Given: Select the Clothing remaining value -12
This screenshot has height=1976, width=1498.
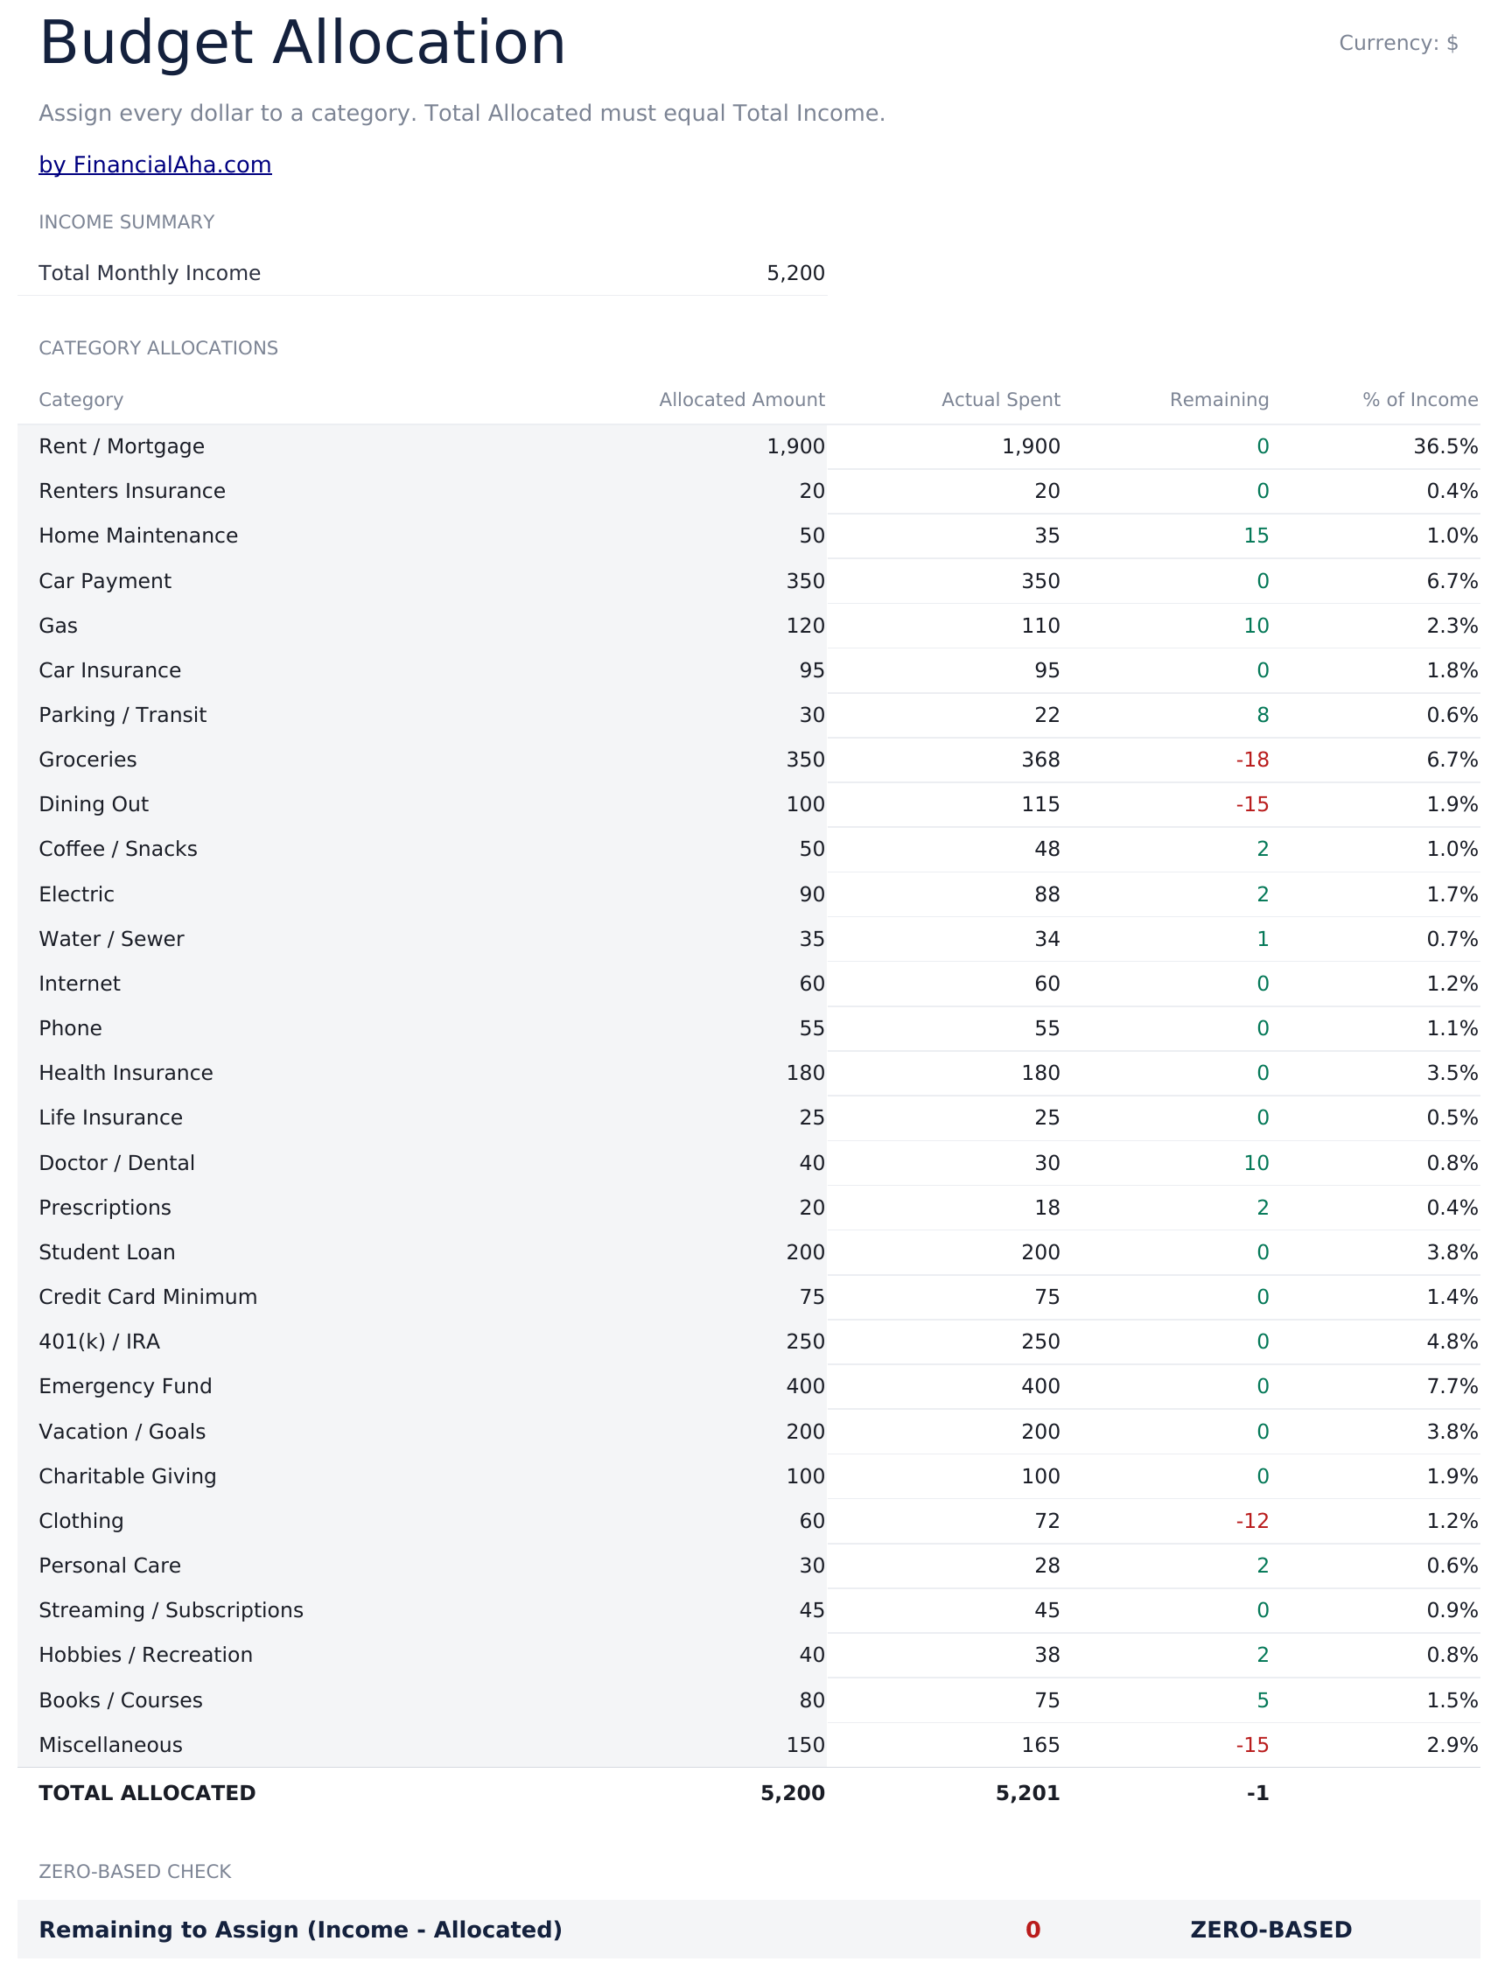Looking at the screenshot, I should (x=1252, y=1520).
